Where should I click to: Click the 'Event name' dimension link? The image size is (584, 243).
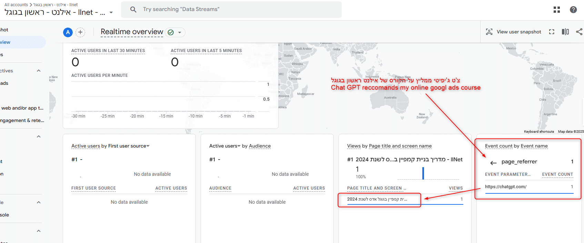[534, 146]
